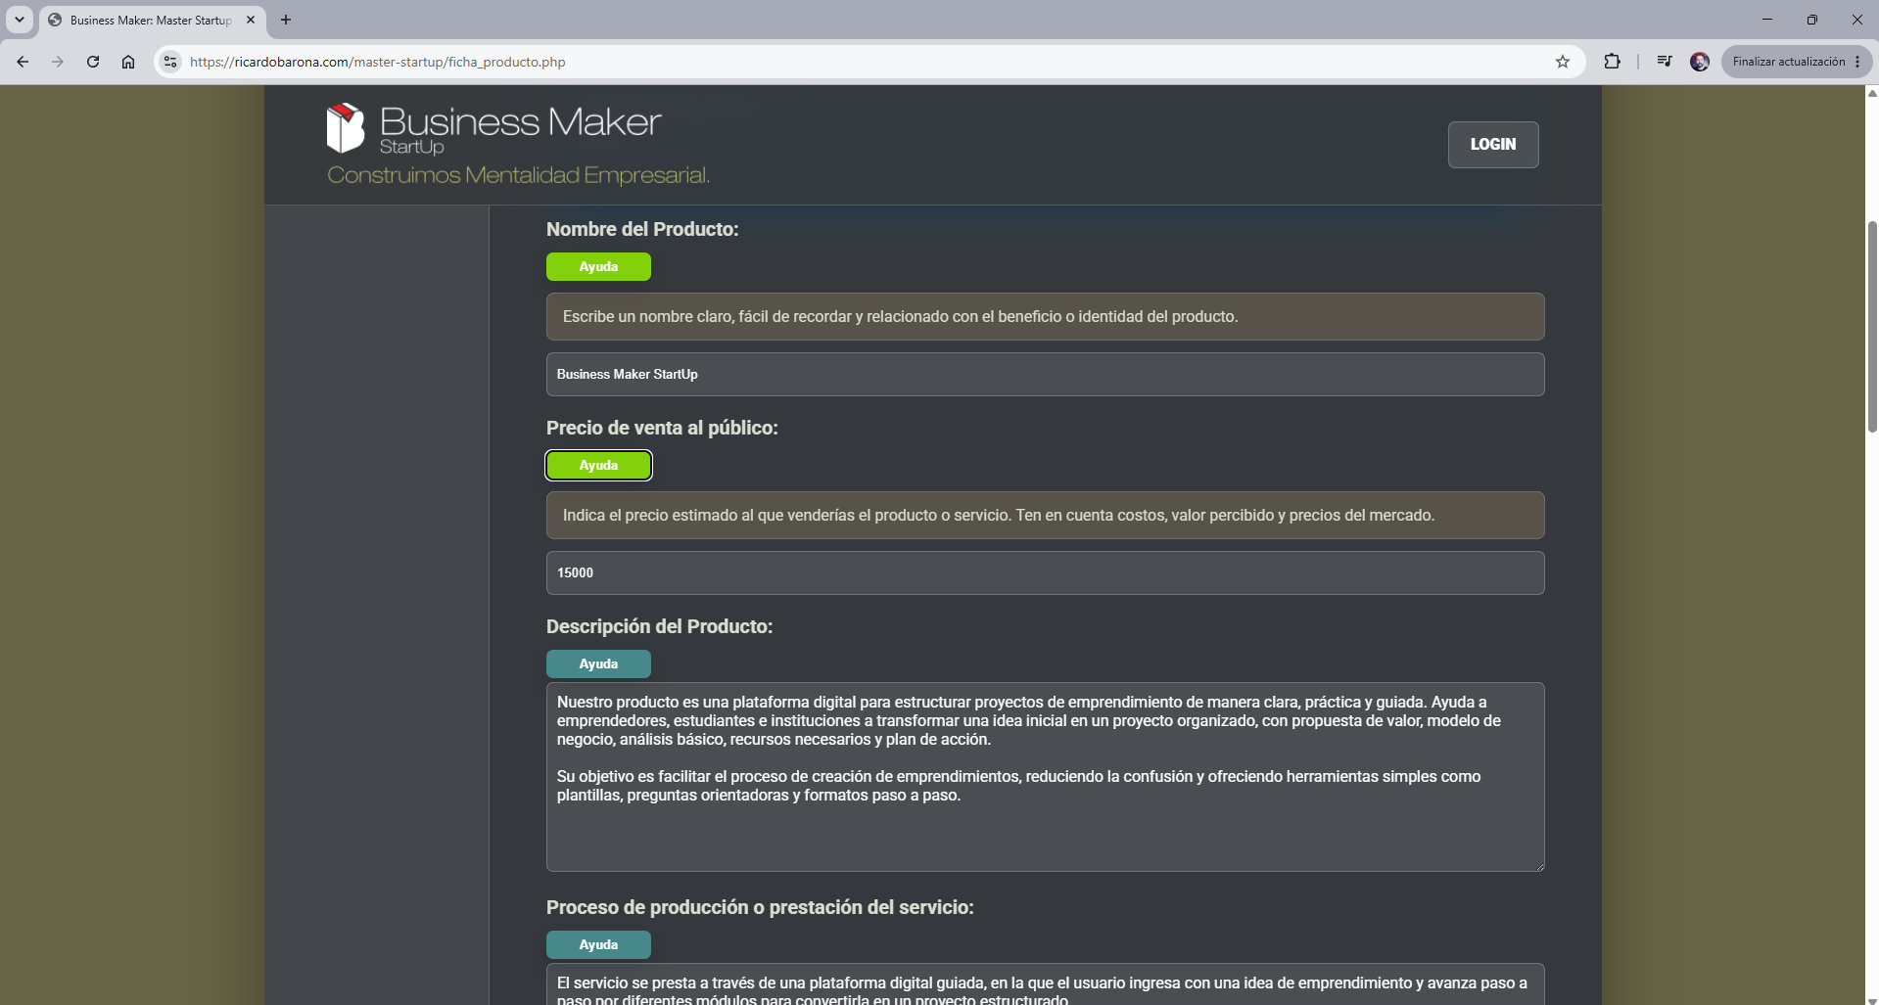Click the price field showing 15000
The width and height of the screenshot is (1879, 1005).
pyautogui.click(x=1045, y=572)
